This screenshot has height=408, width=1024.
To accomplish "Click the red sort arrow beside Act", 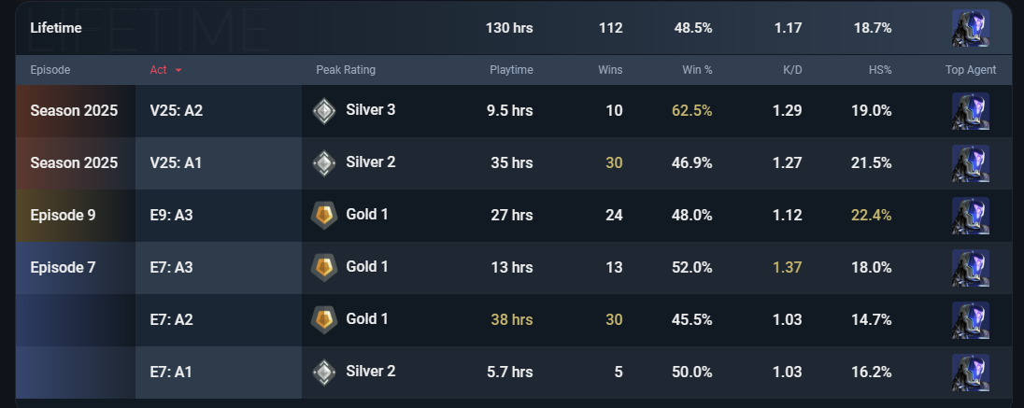I will click(x=178, y=71).
